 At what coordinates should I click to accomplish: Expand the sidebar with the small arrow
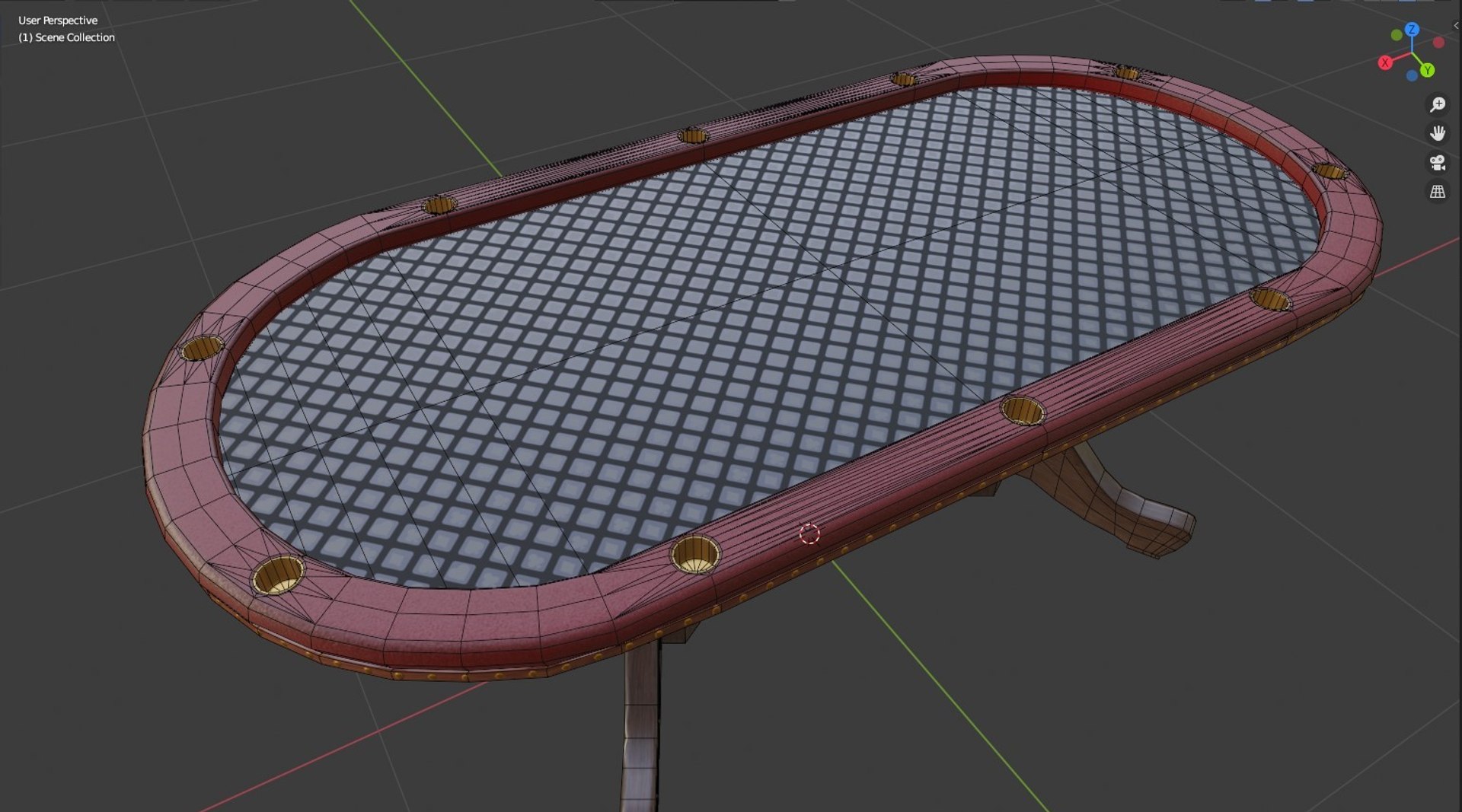click(x=1456, y=25)
